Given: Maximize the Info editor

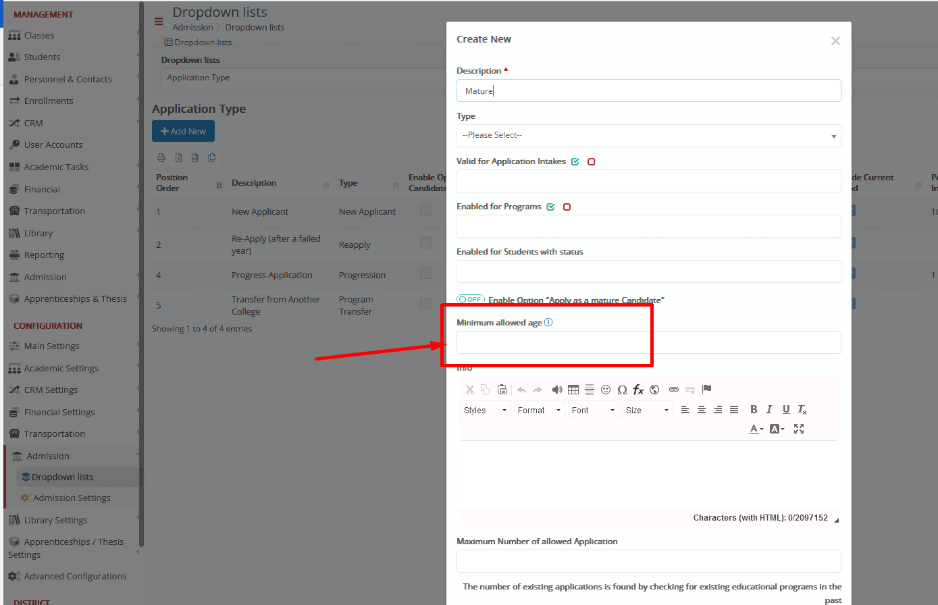Looking at the screenshot, I should pyautogui.click(x=799, y=429).
